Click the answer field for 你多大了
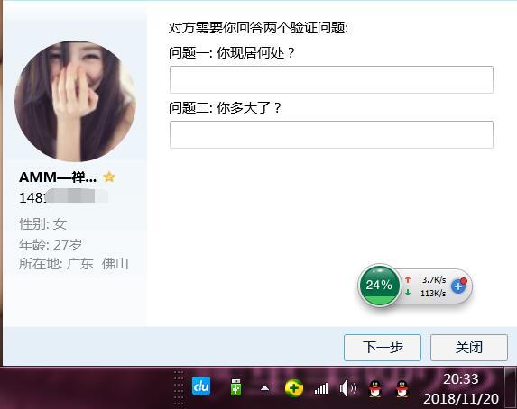This screenshot has width=517, height=409. tap(331, 135)
